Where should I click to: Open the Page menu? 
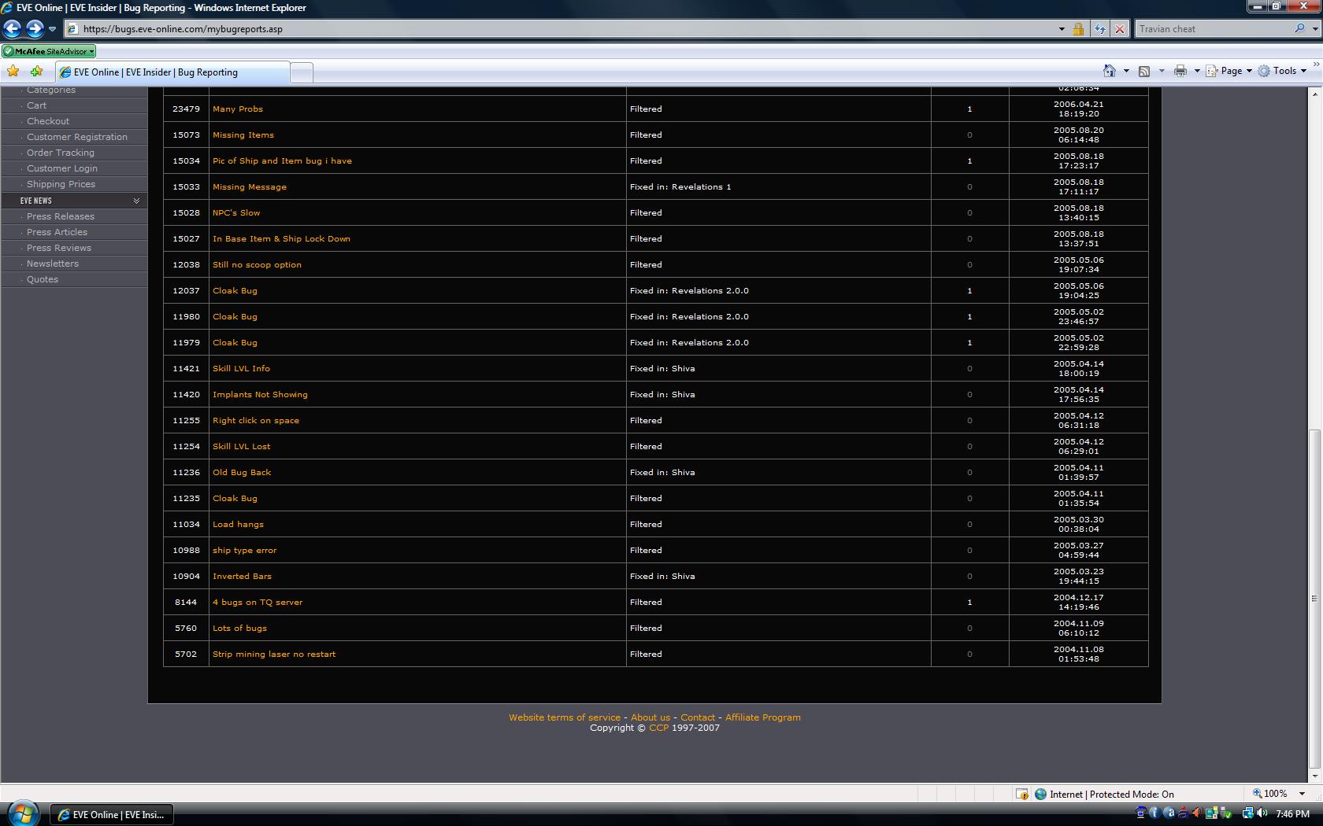tap(1229, 71)
